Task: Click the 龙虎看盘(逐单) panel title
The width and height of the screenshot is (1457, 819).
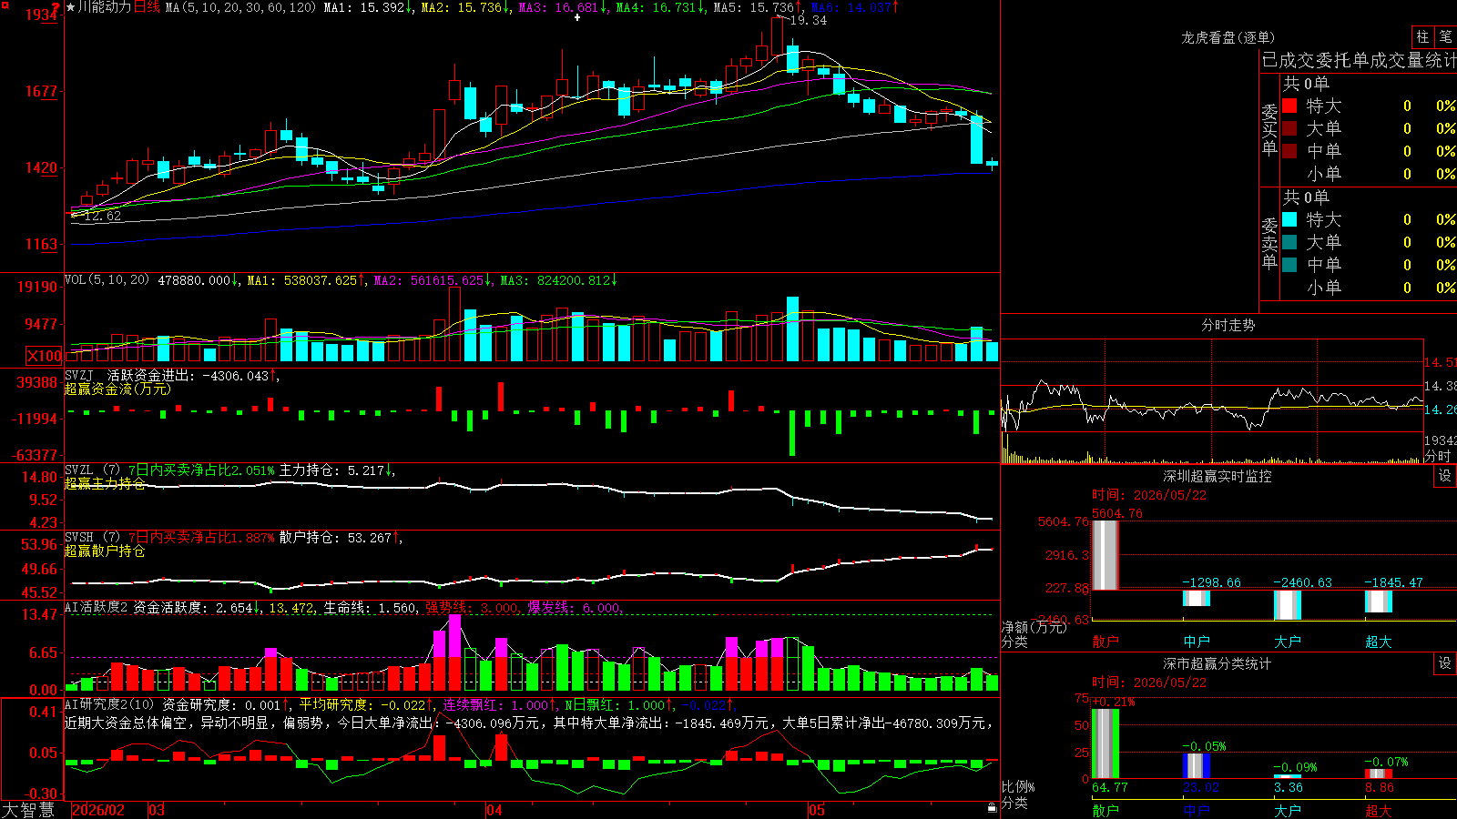Action: [x=1228, y=37]
